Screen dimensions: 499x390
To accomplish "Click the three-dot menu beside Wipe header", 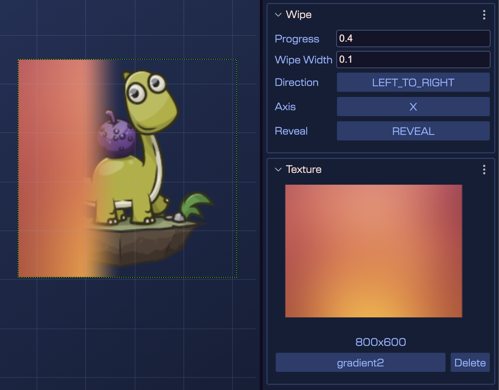I will [x=484, y=15].
